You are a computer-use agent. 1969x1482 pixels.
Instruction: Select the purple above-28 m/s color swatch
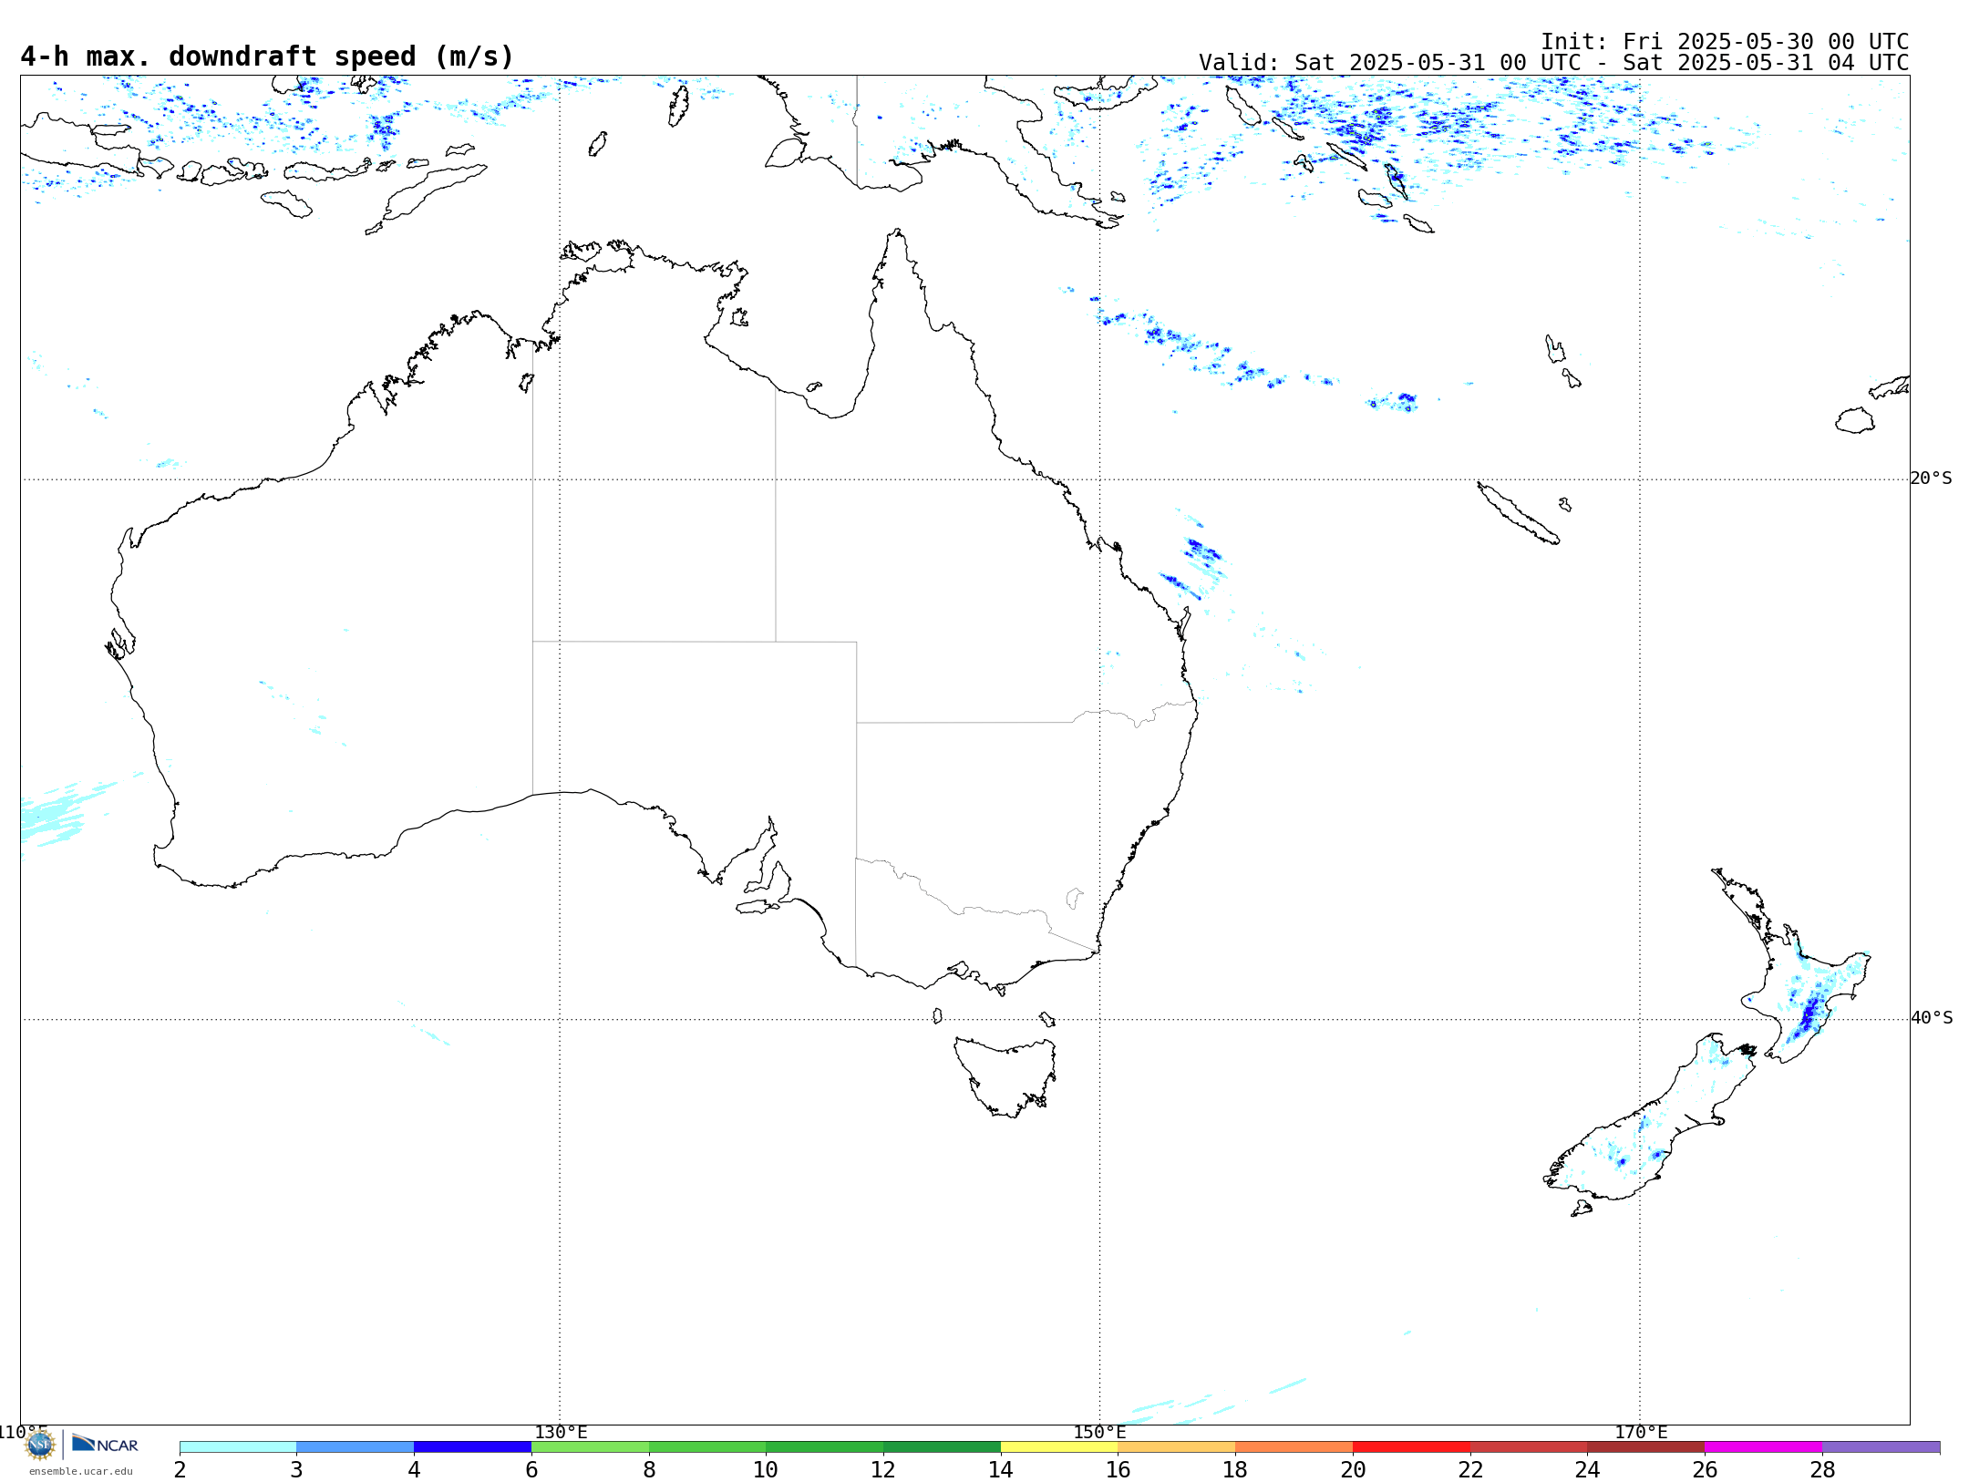click(1881, 1447)
